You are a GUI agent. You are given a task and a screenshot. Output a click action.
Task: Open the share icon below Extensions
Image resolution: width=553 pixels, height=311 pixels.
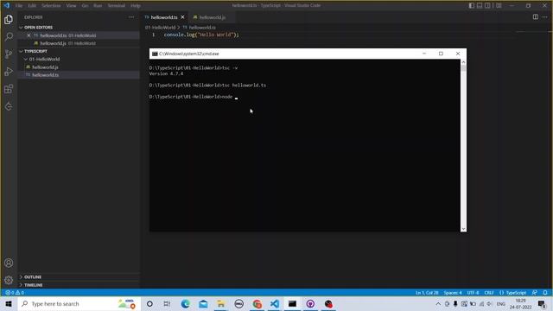[x=9, y=106]
